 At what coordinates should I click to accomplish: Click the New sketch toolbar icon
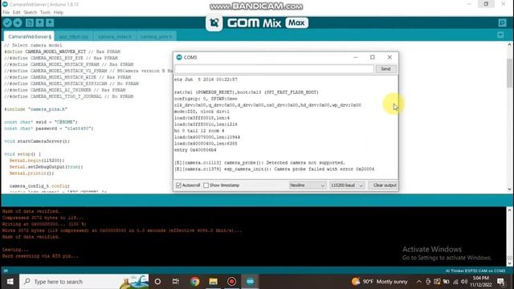(x=30, y=22)
